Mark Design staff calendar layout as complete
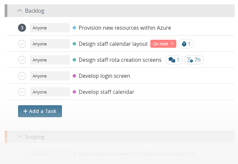 [x=22, y=44]
